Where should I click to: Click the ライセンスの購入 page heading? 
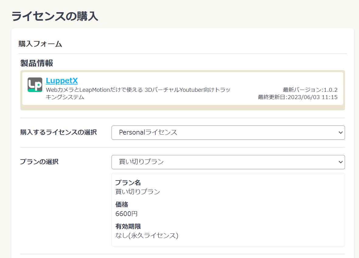click(55, 16)
